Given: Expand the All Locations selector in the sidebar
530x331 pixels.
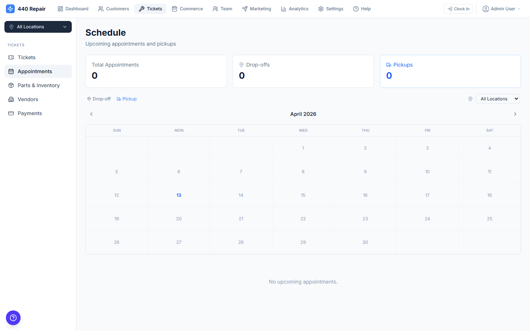Looking at the screenshot, I should click(38, 27).
